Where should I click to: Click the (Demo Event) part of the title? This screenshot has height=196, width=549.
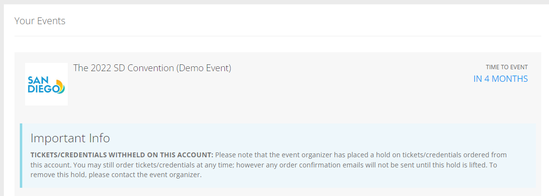pyautogui.click(x=204, y=68)
